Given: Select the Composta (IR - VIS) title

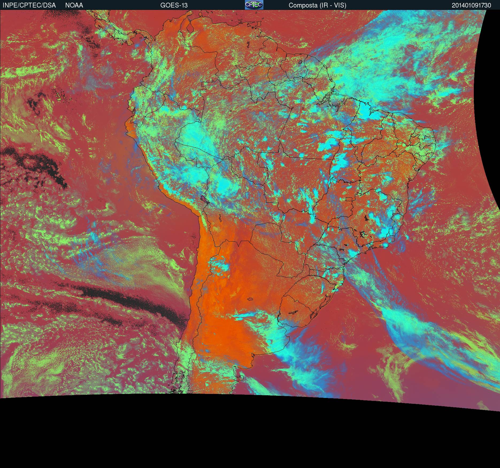Looking at the screenshot, I should [317, 5].
